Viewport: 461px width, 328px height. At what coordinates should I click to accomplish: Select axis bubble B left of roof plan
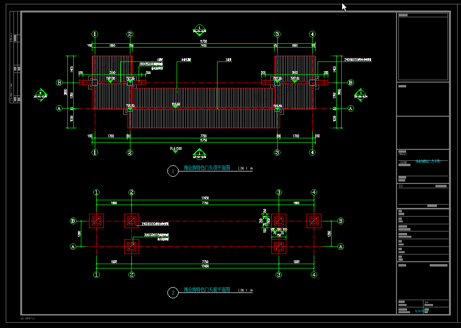(x=60, y=83)
